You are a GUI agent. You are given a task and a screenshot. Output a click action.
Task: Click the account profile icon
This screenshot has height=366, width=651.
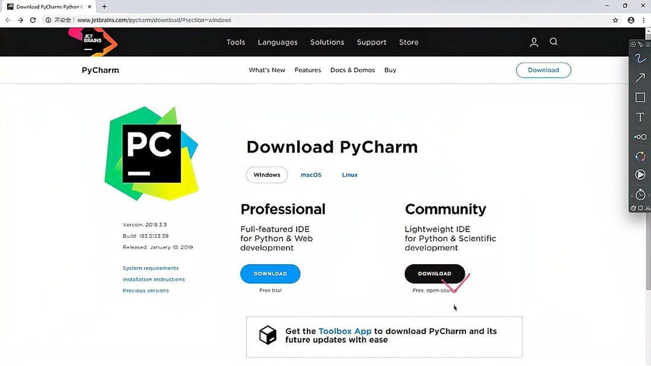click(533, 42)
